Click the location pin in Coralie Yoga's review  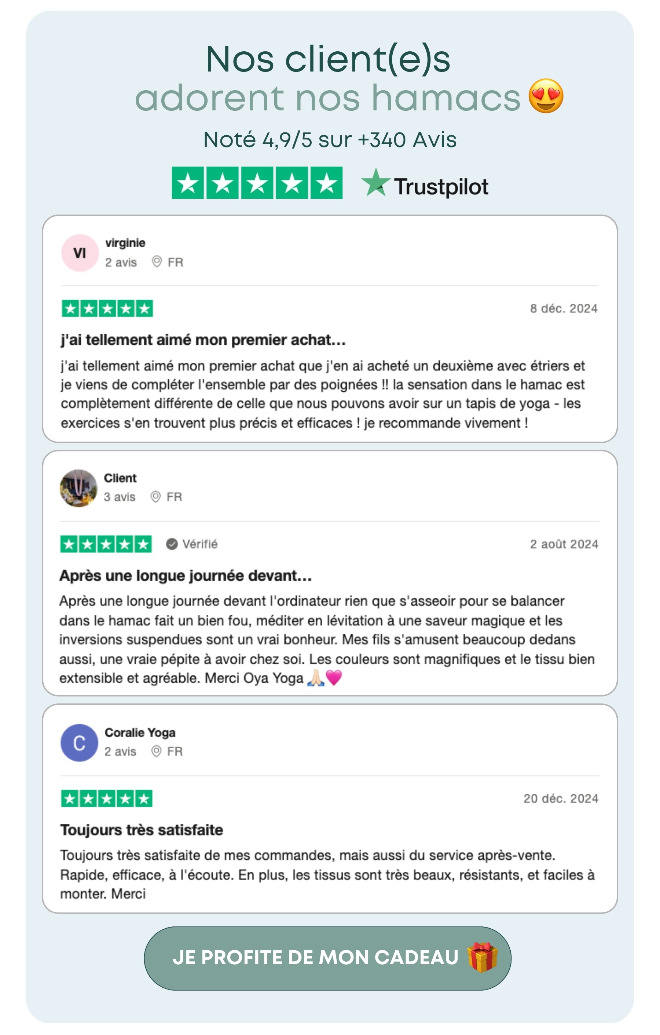(x=157, y=751)
